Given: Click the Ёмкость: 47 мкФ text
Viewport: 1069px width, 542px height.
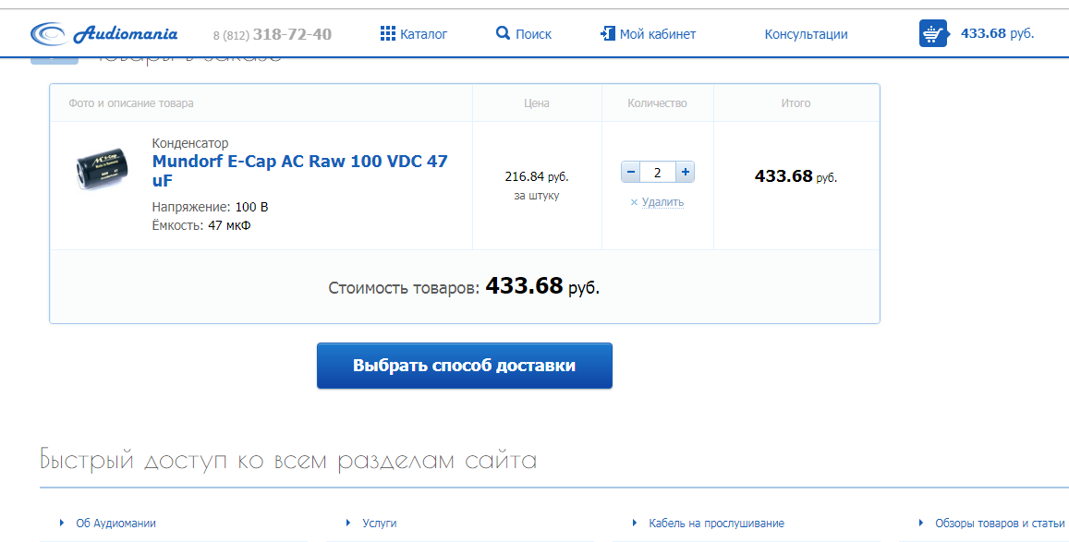Looking at the screenshot, I should click(x=201, y=225).
